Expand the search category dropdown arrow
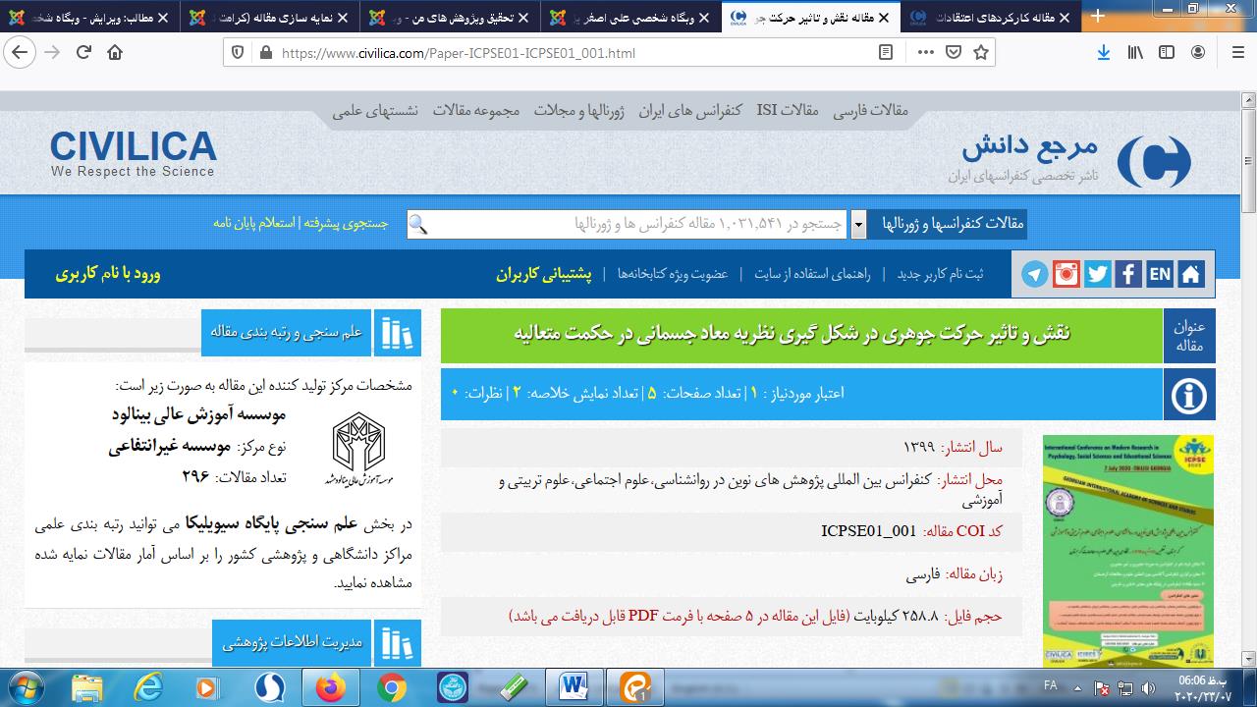This screenshot has width=1257, height=707. pyautogui.click(x=858, y=224)
